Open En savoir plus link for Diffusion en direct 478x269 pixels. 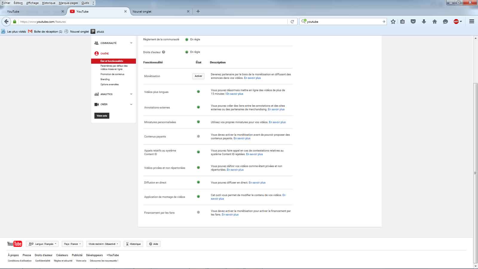(257, 183)
